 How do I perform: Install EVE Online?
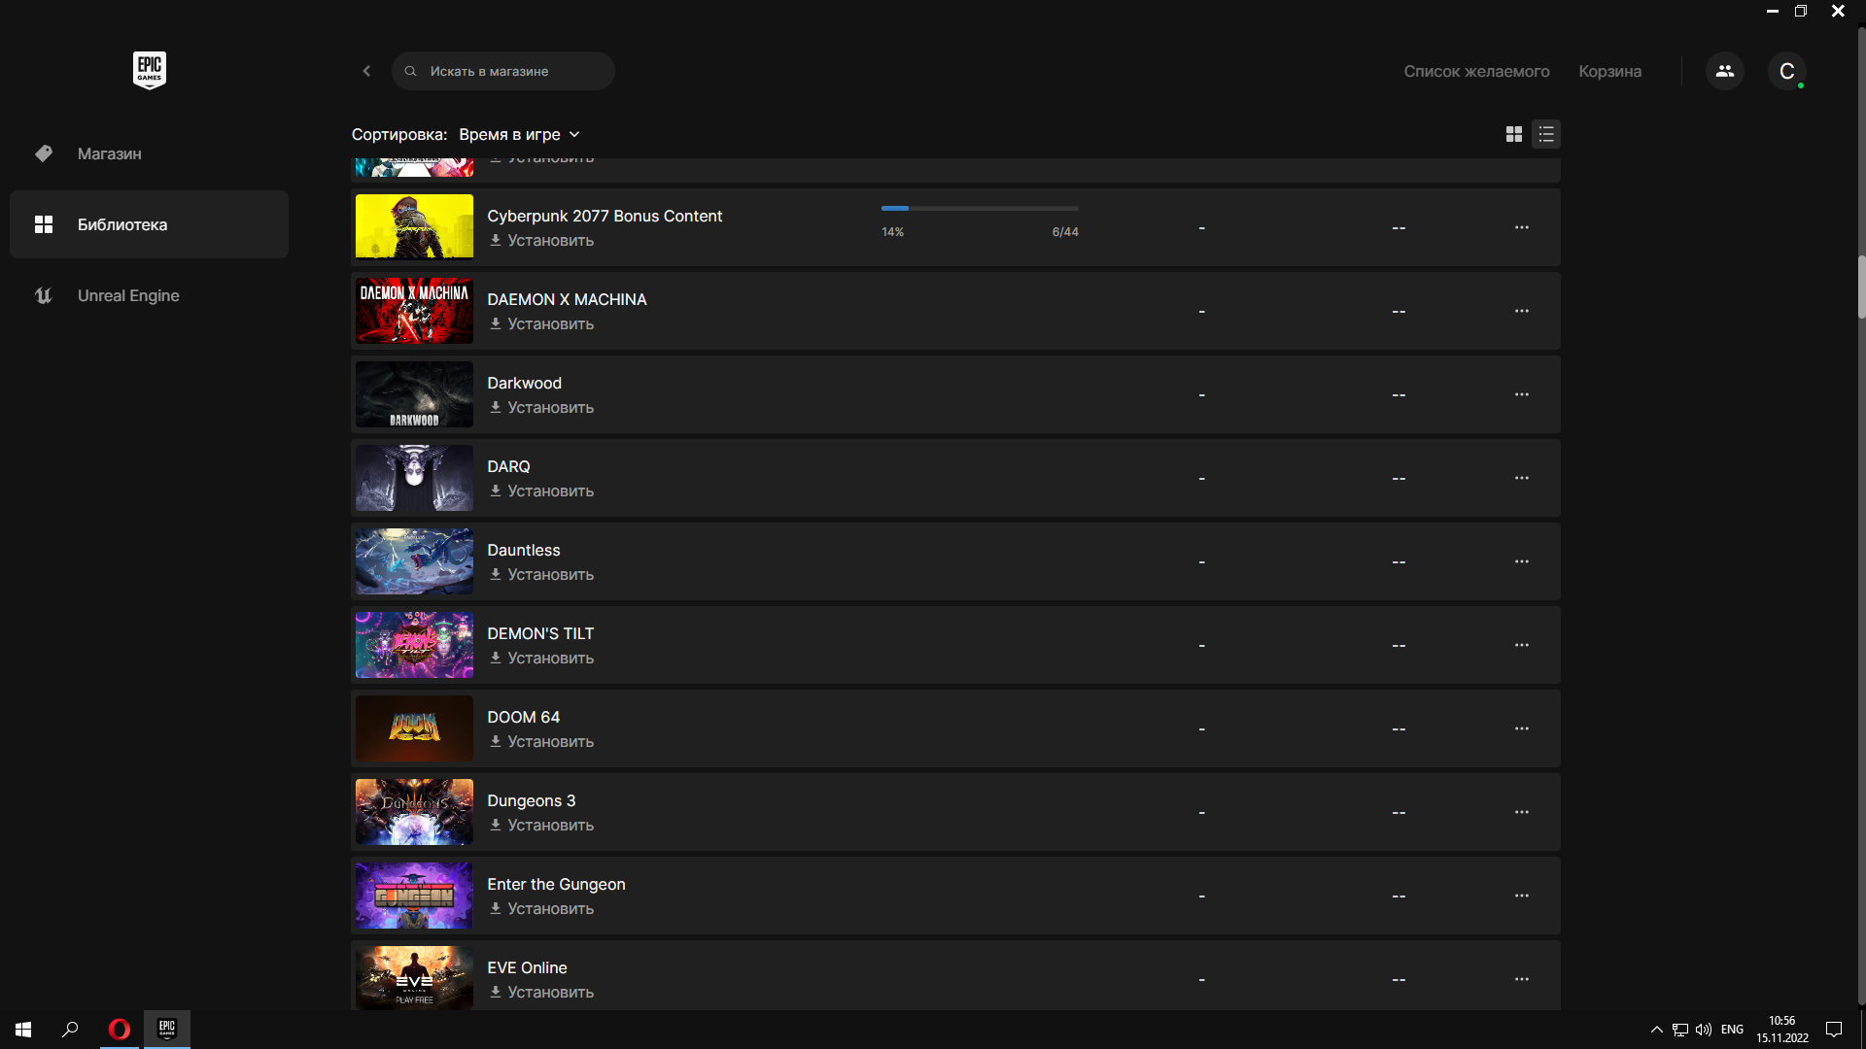tap(541, 992)
